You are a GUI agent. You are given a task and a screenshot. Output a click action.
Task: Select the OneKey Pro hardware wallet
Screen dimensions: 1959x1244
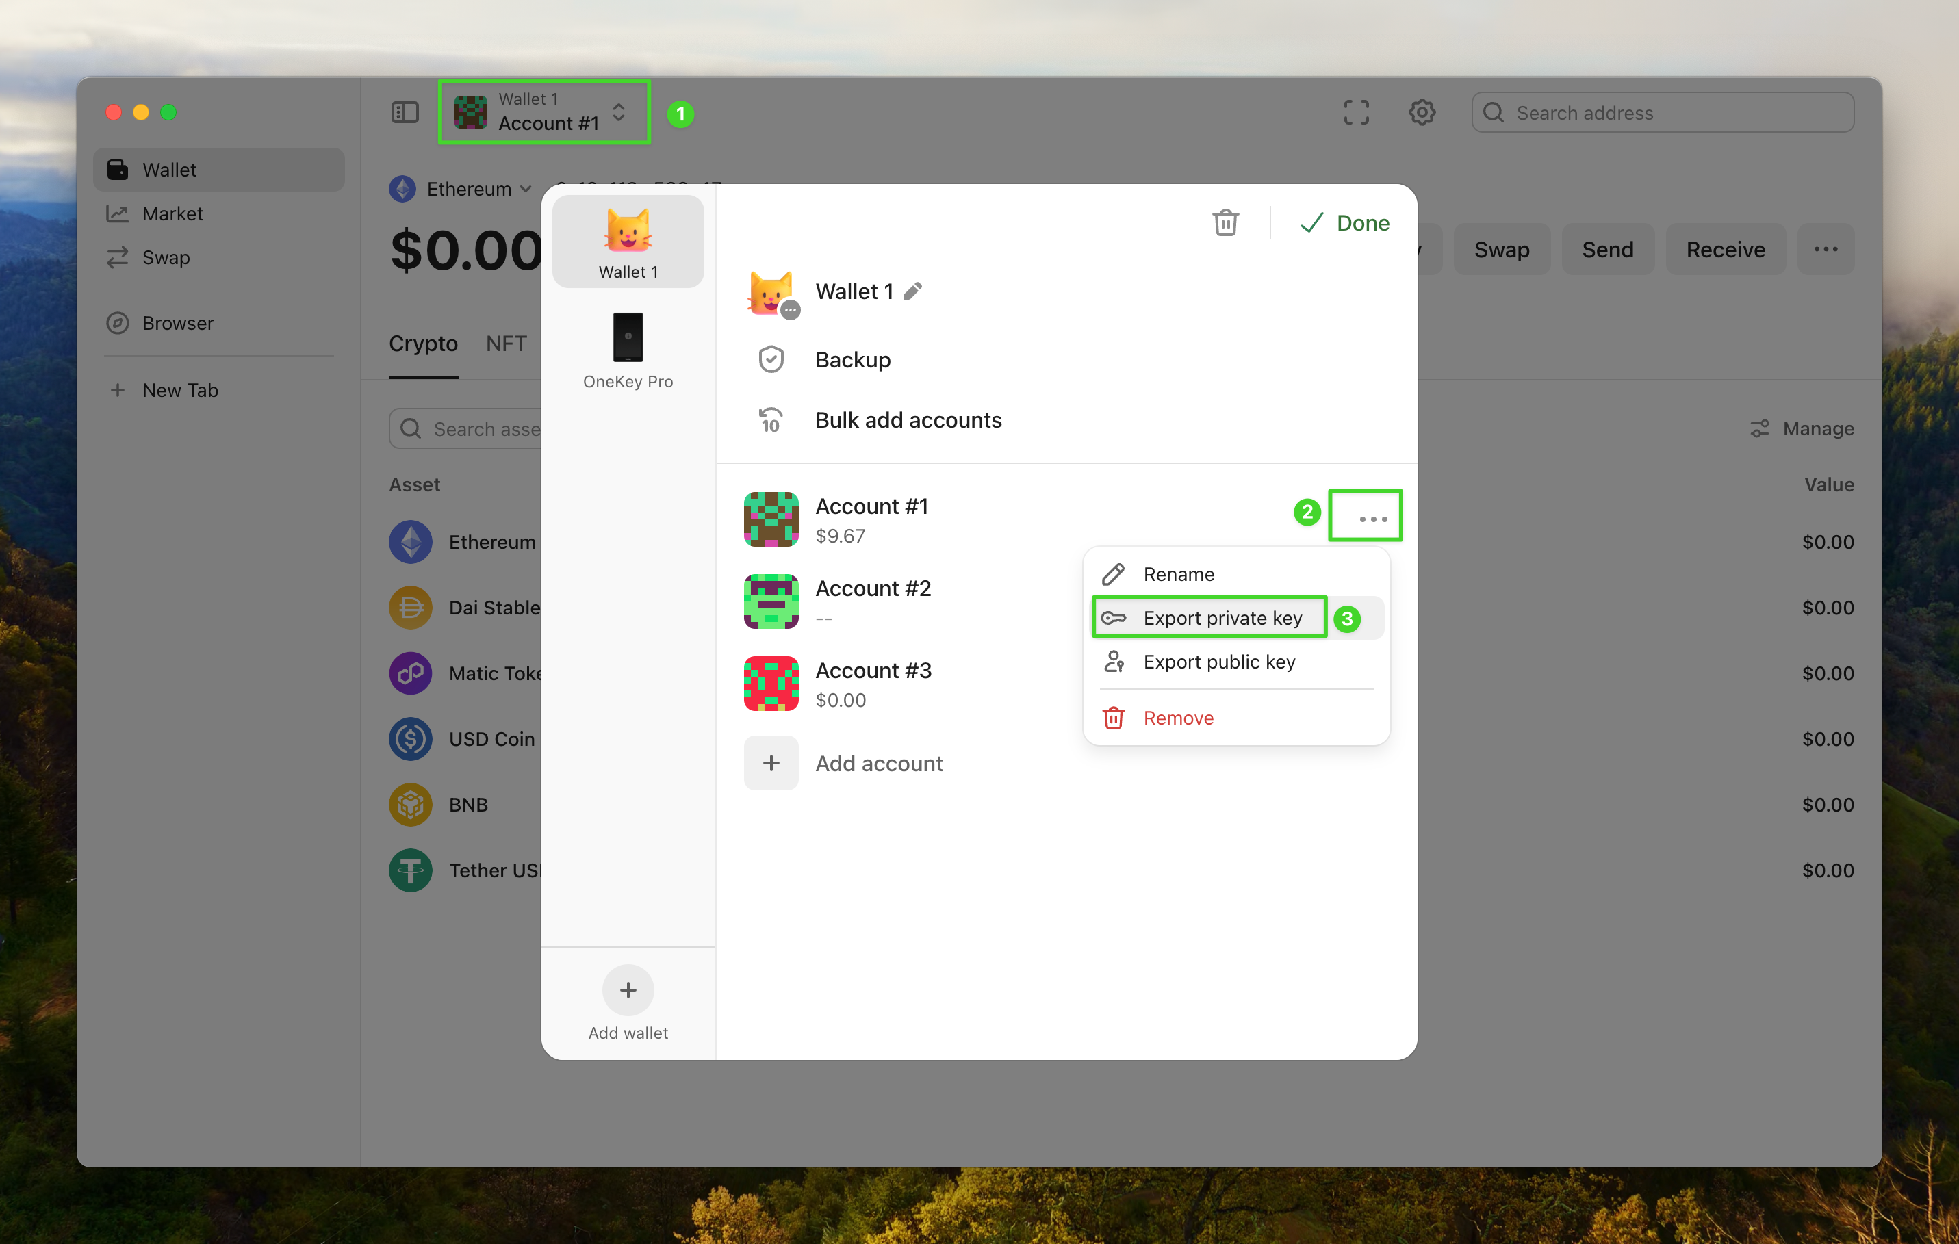pos(628,350)
